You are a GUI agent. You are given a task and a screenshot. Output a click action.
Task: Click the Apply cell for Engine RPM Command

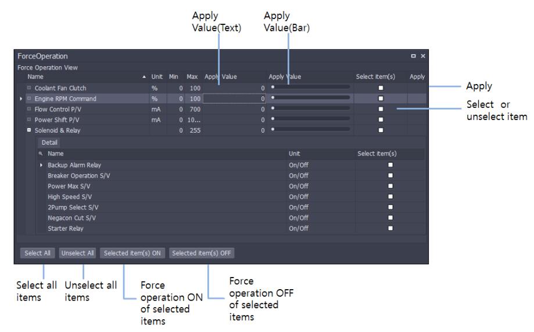tap(417, 98)
